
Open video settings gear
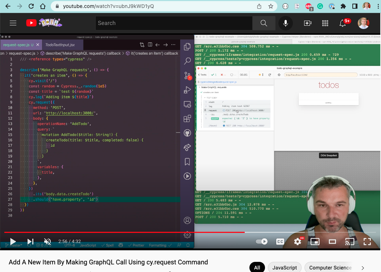point(298,242)
